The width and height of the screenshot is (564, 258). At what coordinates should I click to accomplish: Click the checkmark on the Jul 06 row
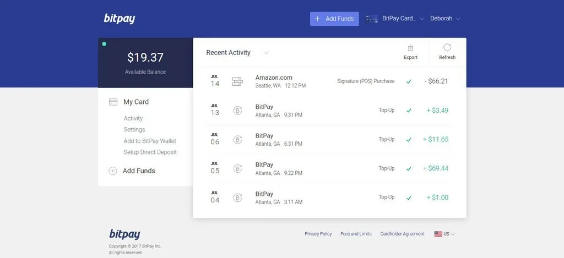409,139
